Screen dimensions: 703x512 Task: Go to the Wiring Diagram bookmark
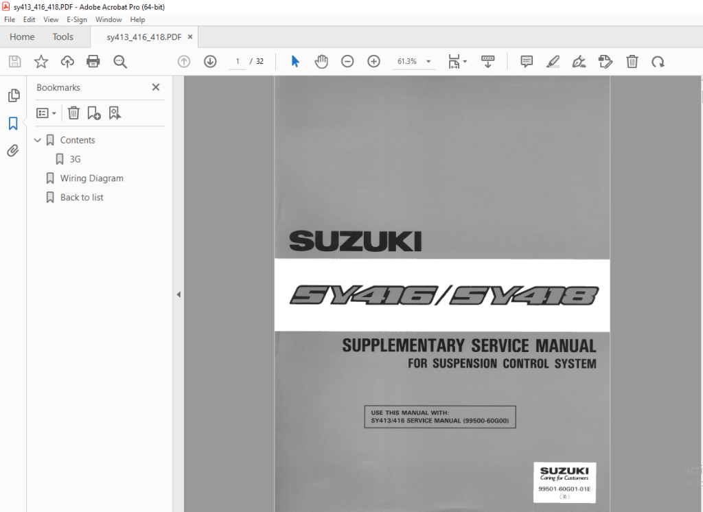92,178
